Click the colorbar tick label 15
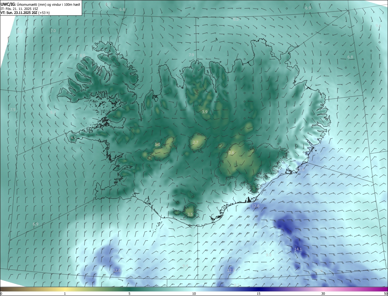388x296 pixels. 259,294
